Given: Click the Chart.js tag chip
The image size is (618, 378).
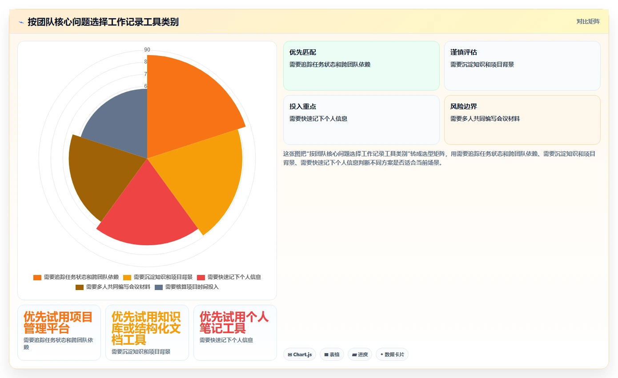Looking at the screenshot, I should click(300, 354).
